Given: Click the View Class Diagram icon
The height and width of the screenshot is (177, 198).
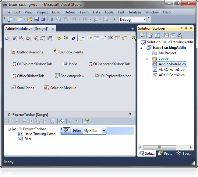Looking at the screenshot, I should (179, 35).
